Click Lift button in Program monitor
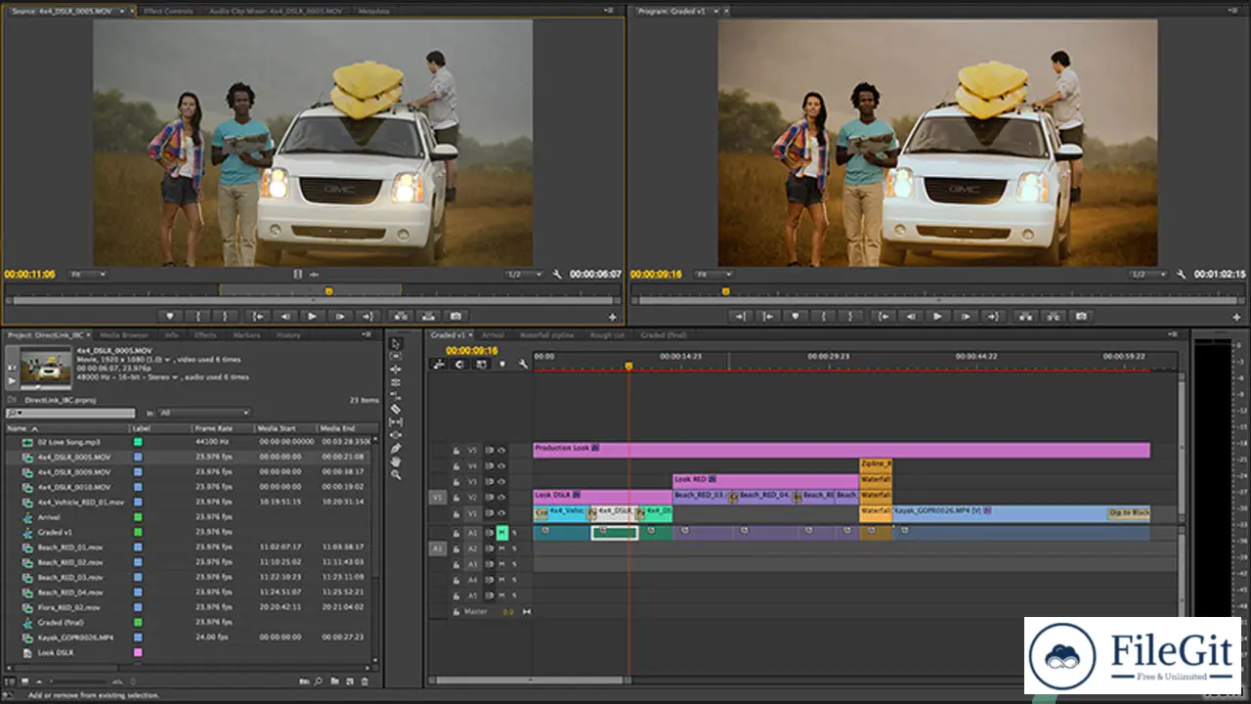Image resolution: width=1251 pixels, height=704 pixels. 1025,316
